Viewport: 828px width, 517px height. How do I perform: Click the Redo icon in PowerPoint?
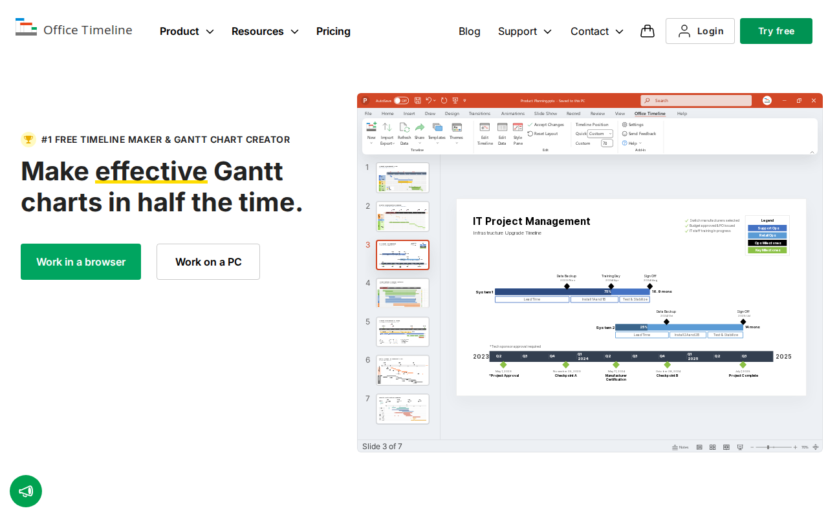tap(444, 100)
